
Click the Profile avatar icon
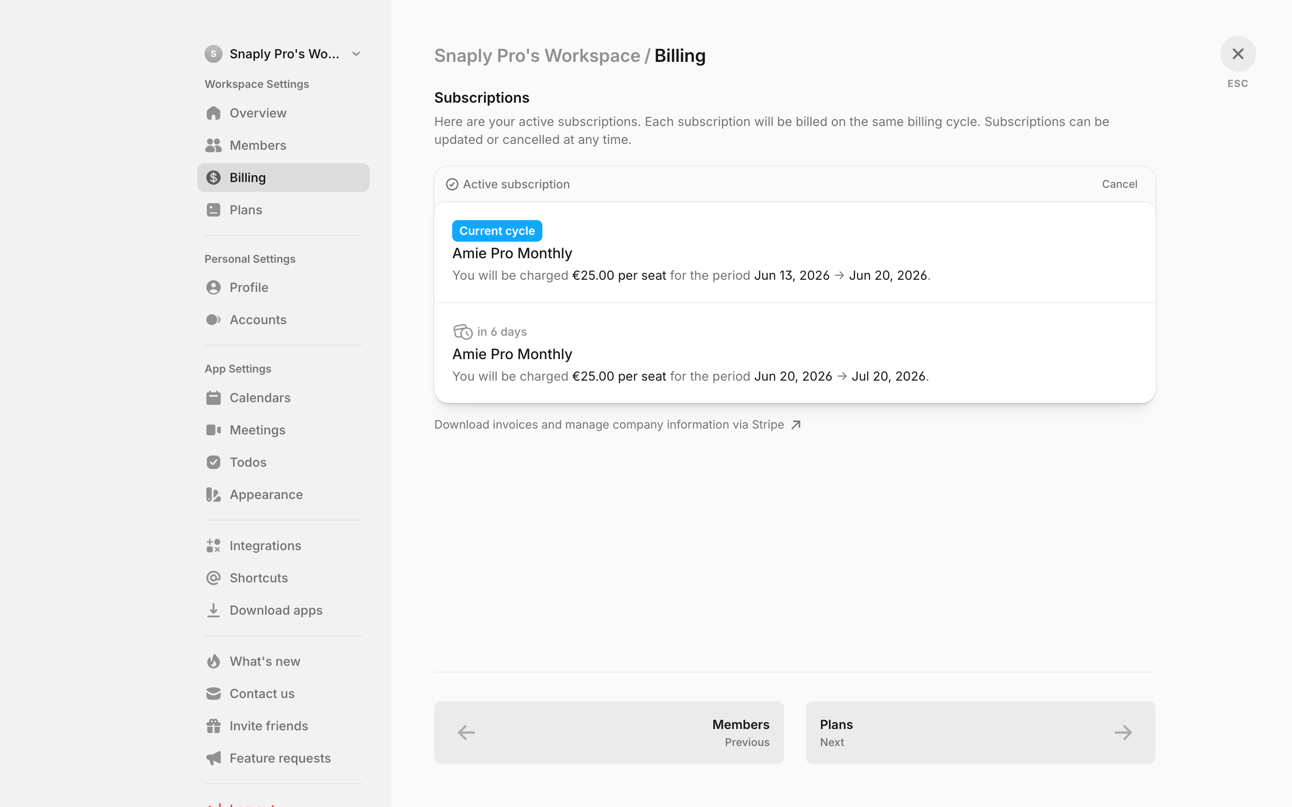[213, 288]
